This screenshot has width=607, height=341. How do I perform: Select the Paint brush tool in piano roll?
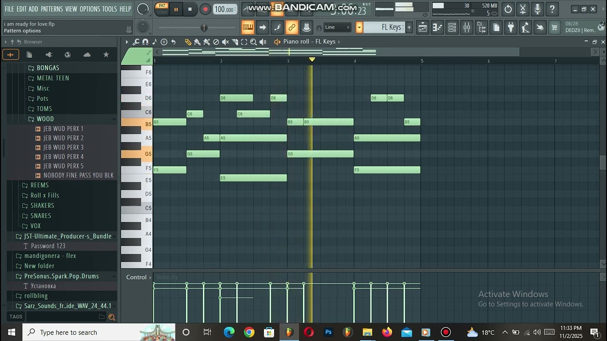[x=197, y=42]
